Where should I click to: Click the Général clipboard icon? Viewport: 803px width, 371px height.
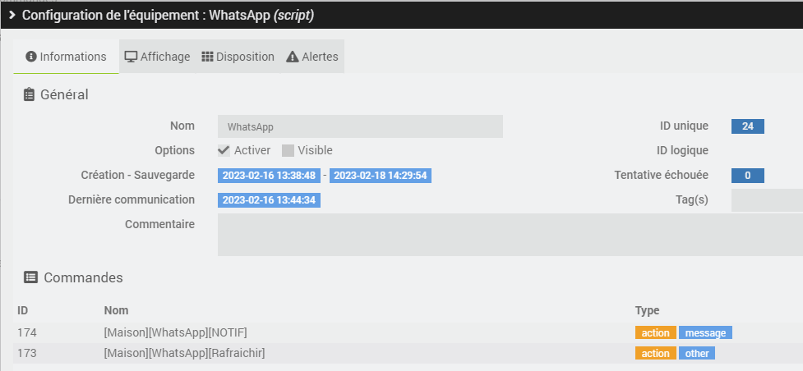[30, 94]
